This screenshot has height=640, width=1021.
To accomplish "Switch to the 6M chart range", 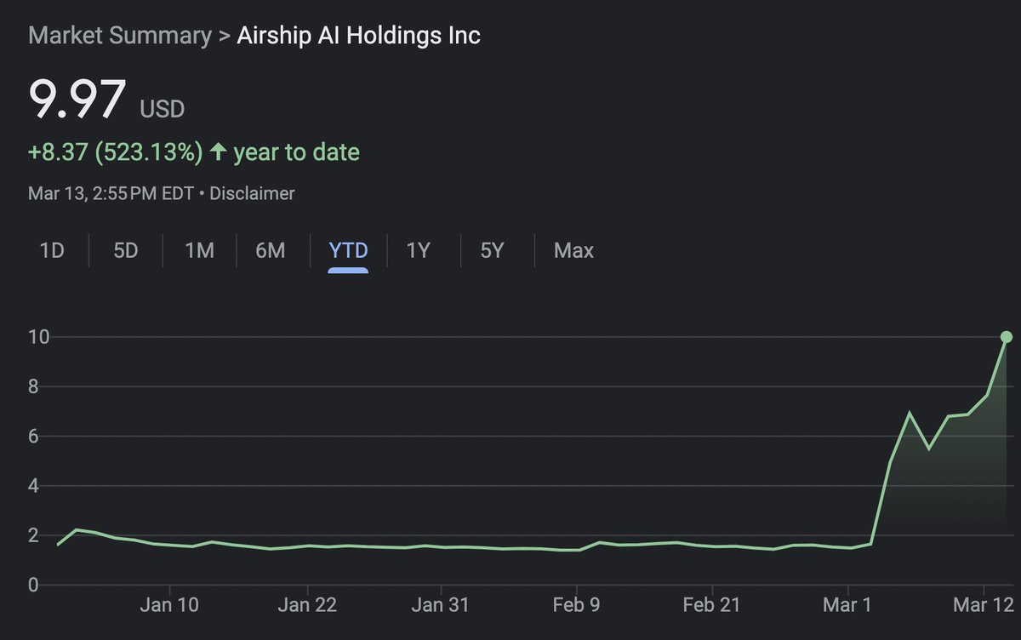I will [x=271, y=251].
